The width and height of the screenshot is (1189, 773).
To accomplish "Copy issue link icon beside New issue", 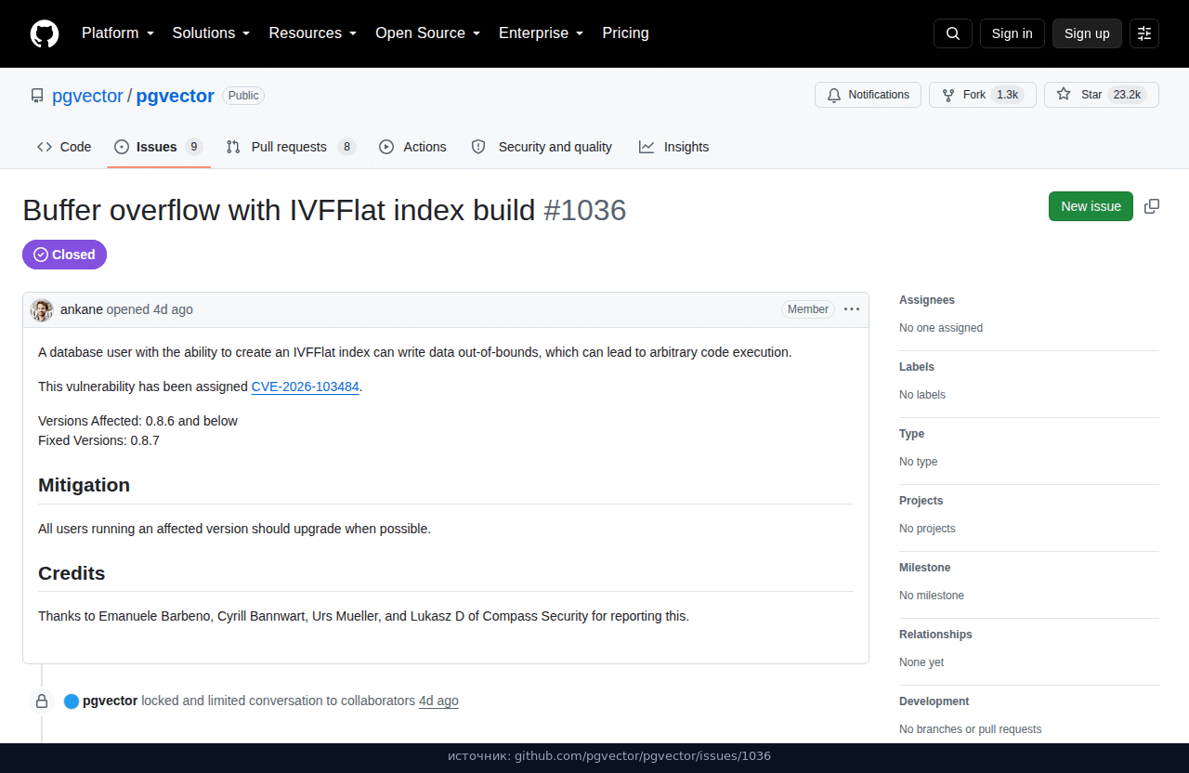I will coord(1152,206).
